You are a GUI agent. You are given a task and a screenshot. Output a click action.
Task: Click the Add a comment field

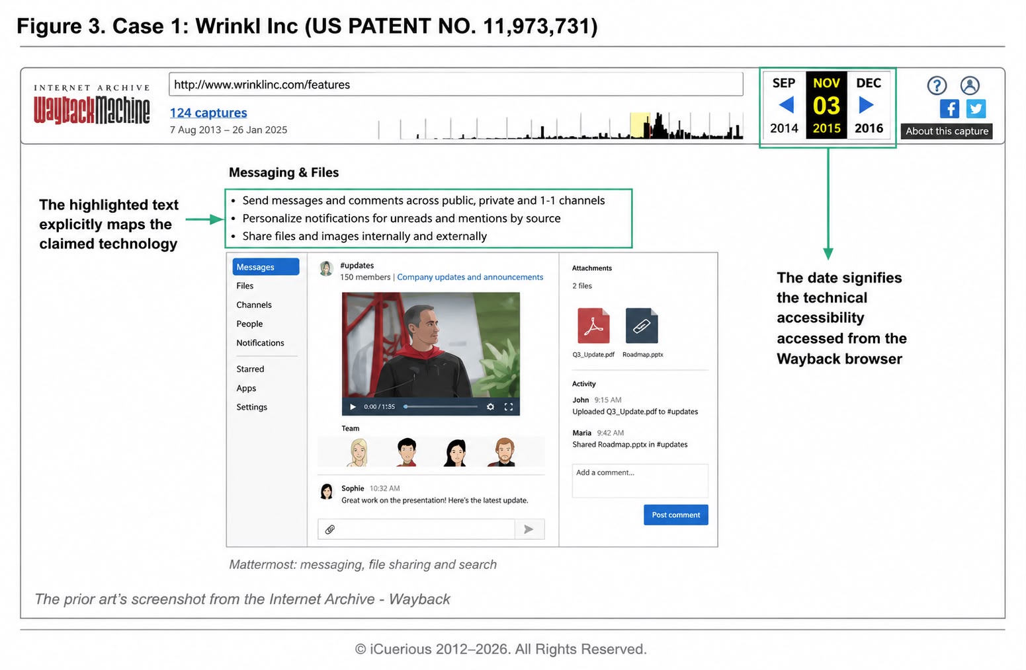tap(640, 480)
